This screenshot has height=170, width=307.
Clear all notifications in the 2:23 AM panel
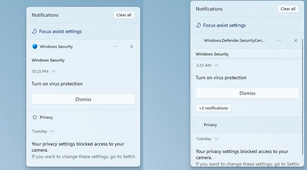[288, 9]
